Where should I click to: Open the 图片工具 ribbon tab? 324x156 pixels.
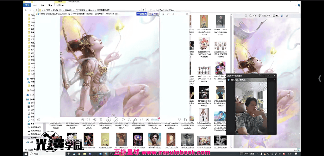(x=60, y=6)
